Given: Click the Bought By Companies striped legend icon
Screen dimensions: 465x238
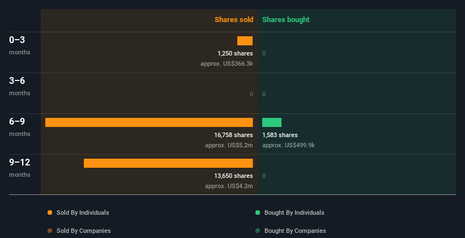Looking at the screenshot, I should 258,231.
